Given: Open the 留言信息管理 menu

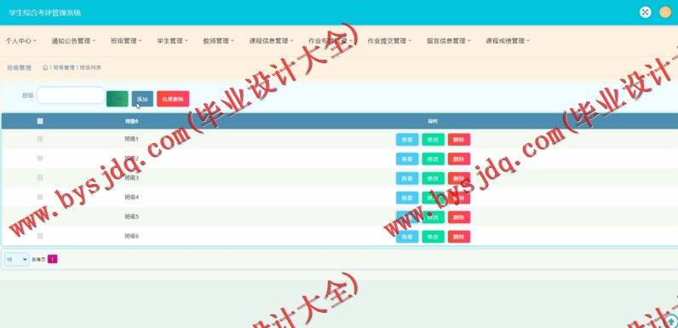Looking at the screenshot, I should [449, 41].
